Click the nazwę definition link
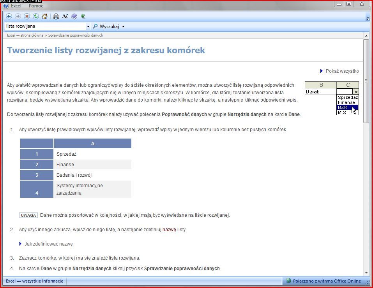 click(x=169, y=230)
